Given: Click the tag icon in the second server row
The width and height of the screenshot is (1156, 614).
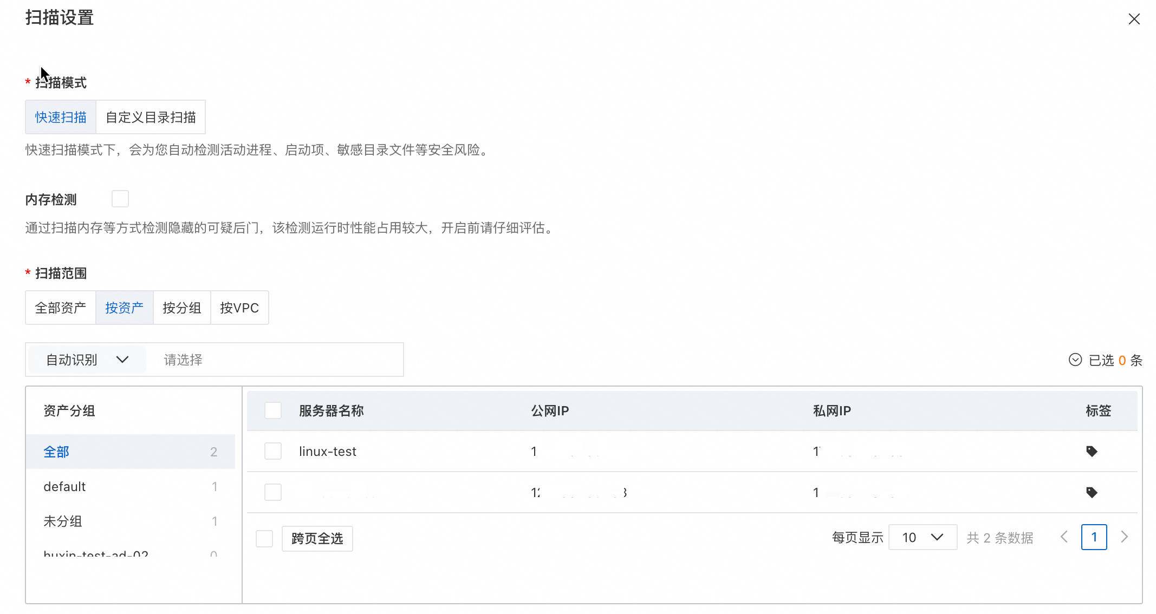Looking at the screenshot, I should point(1092,492).
